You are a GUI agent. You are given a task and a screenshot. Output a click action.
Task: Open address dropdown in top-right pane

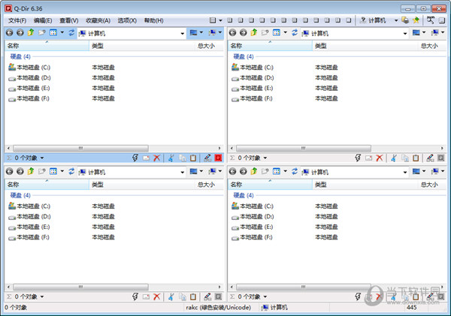(405, 34)
